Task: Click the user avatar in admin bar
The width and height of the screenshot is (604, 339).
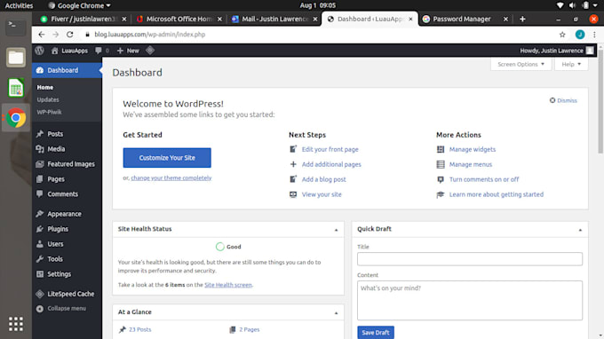Action: coord(590,51)
